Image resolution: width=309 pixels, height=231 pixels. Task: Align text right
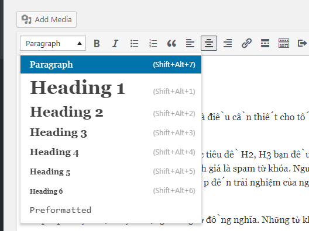click(x=228, y=43)
